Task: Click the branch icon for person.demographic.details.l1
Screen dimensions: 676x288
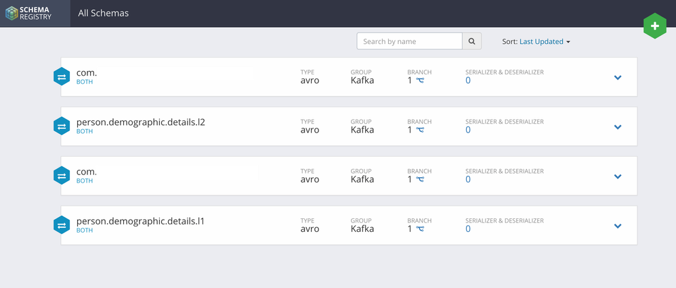Action: (x=420, y=229)
